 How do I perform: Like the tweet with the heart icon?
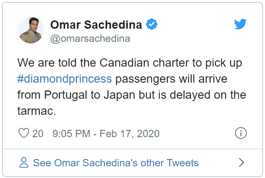pos(24,133)
